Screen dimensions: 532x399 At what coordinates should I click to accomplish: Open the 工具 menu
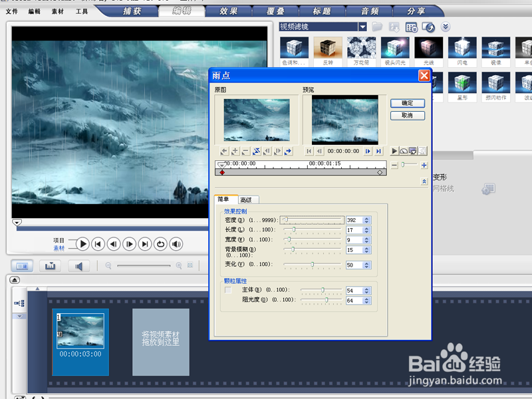[x=81, y=11]
